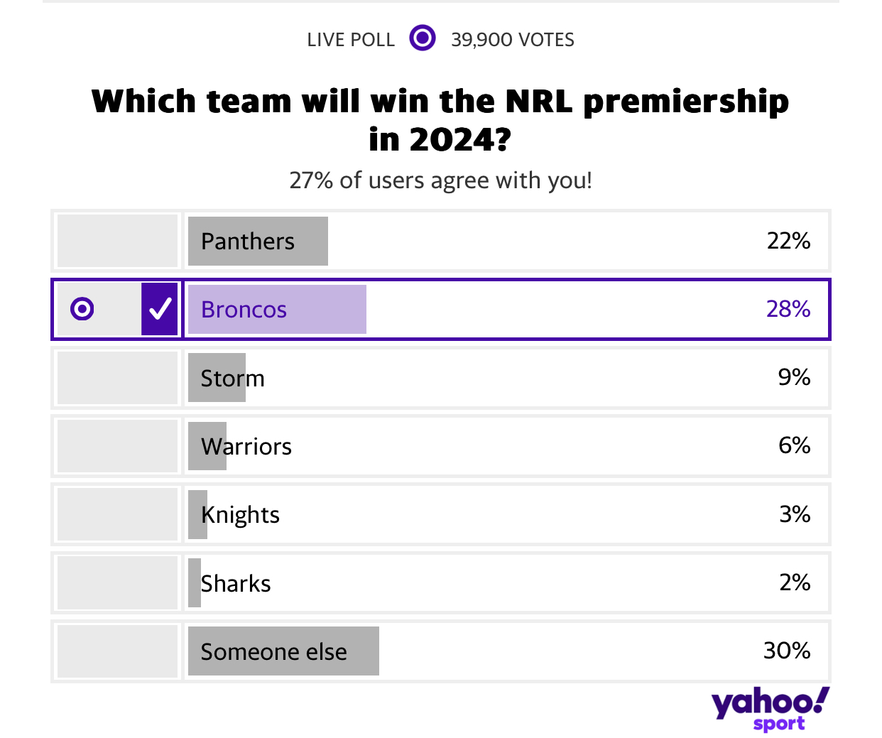The height and width of the screenshot is (738, 882).
Task: Select the Sharks radio box
Action: [117, 583]
